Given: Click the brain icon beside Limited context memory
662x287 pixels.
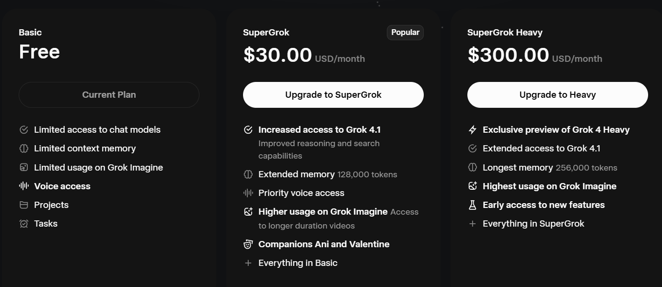Looking at the screenshot, I should (23, 149).
